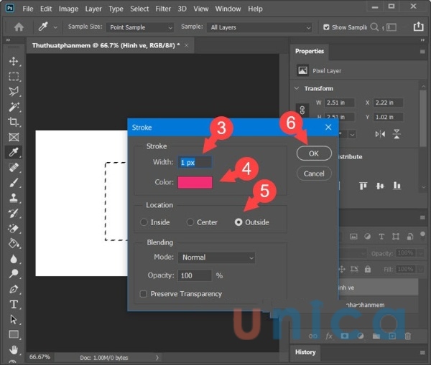The height and width of the screenshot is (365, 431).
Task: Open the Filter menu
Action: [163, 9]
